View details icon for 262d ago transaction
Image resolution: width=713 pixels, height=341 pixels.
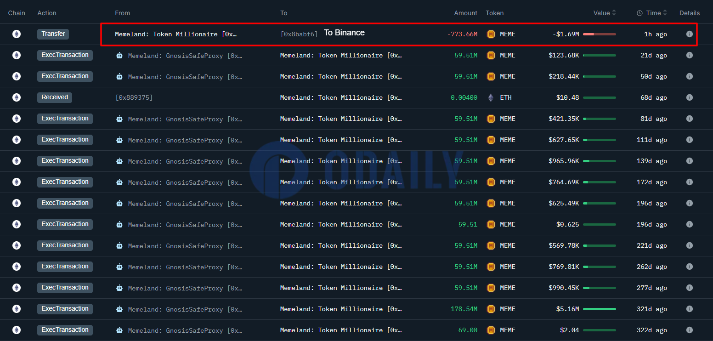point(689,267)
